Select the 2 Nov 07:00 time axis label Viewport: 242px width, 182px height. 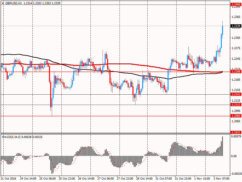coord(221,178)
